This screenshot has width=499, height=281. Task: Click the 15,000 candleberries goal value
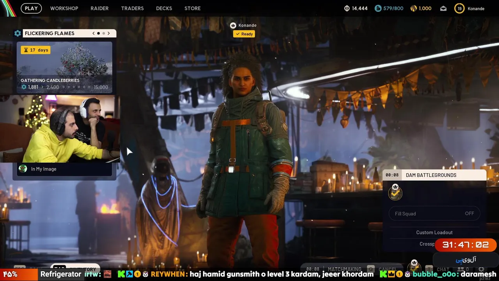pyautogui.click(x=101, y=87)
